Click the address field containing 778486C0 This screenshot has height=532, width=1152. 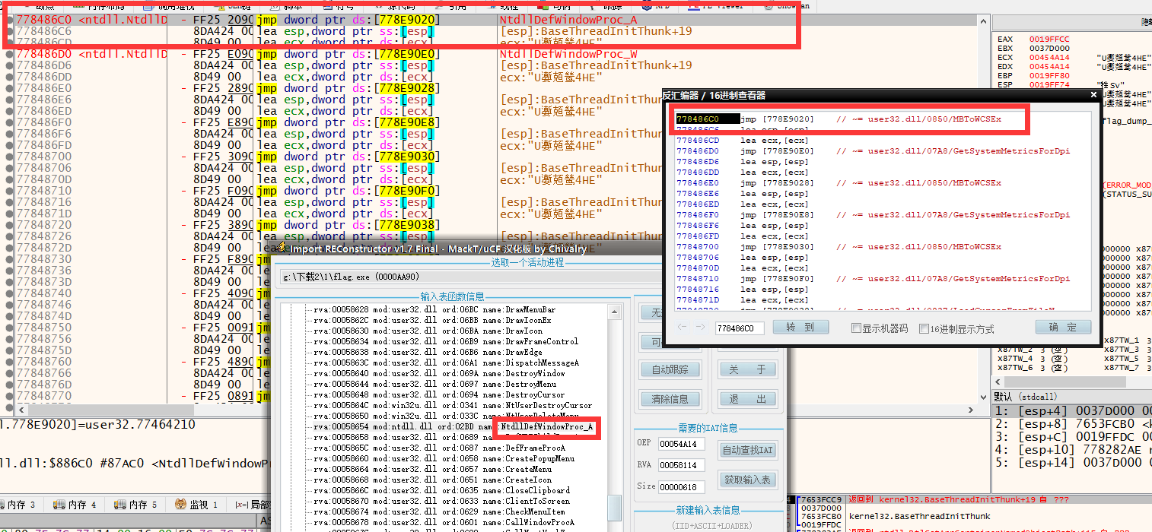(x=739, y=328)
